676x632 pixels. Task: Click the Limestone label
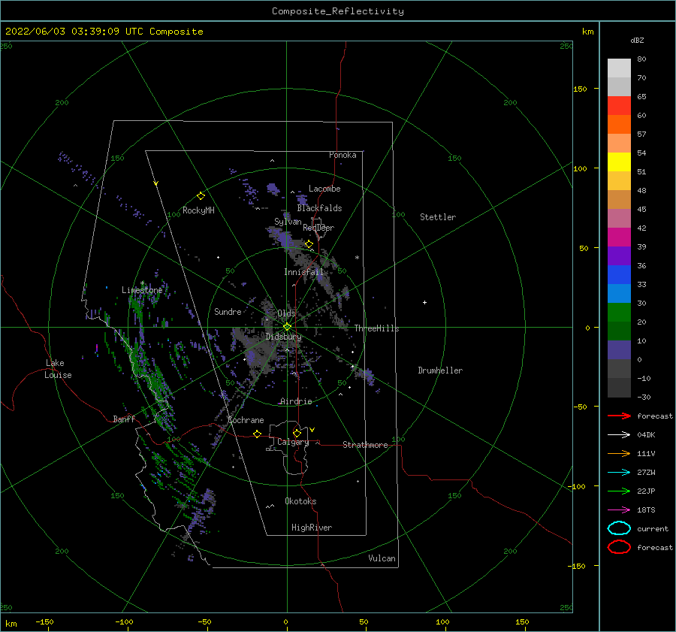click(142, 290)
